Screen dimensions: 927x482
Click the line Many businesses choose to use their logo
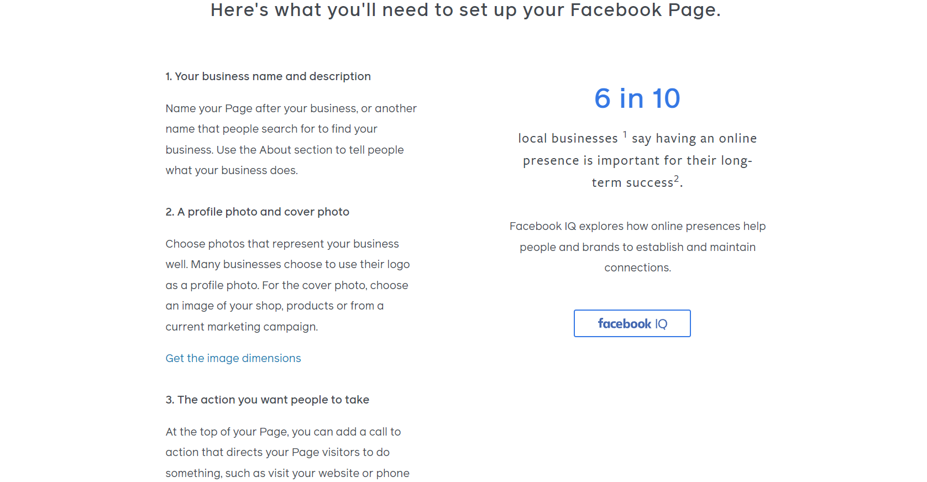[x=287, y=264]
